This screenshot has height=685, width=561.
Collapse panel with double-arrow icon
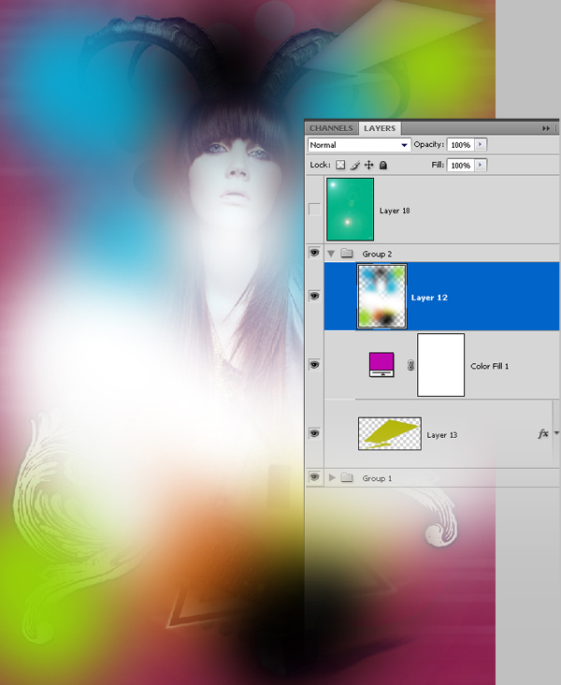tap(546, 128)
